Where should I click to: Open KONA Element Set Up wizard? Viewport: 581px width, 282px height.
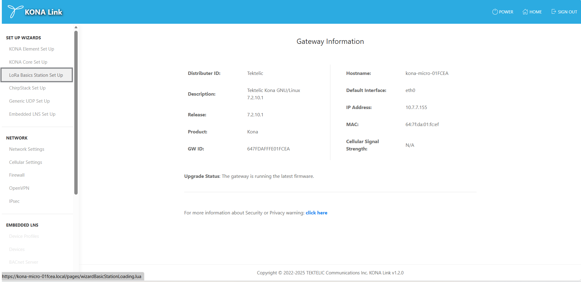(32, 49)
